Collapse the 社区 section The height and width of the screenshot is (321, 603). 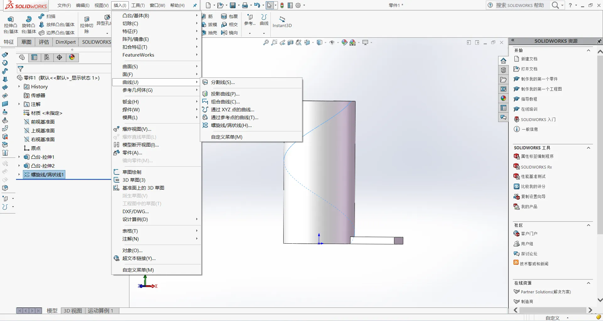589,225
